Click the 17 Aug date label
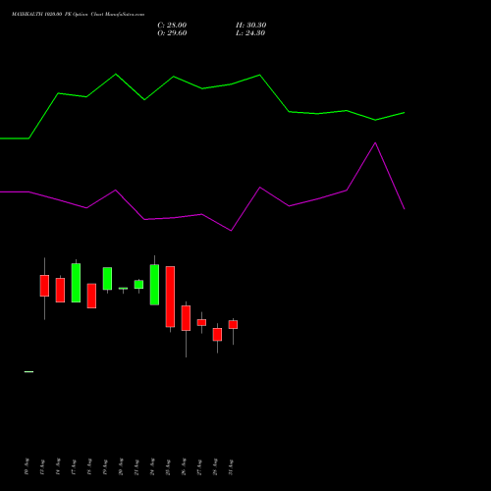Screen dimensions: 491x491 tap(74, 466)
